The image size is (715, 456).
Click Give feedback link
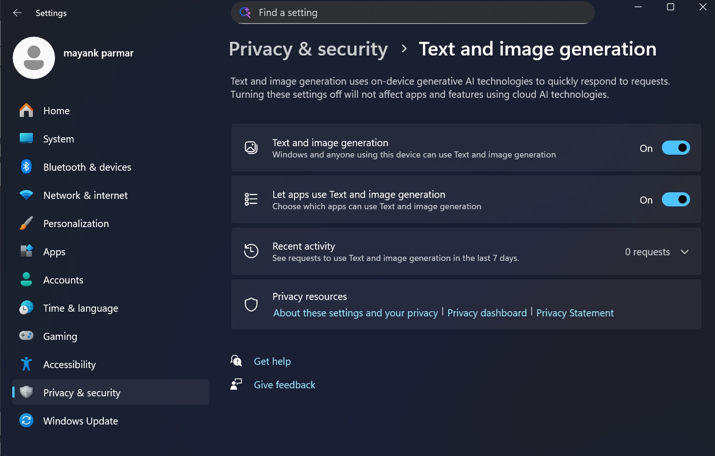pos(285,385)
